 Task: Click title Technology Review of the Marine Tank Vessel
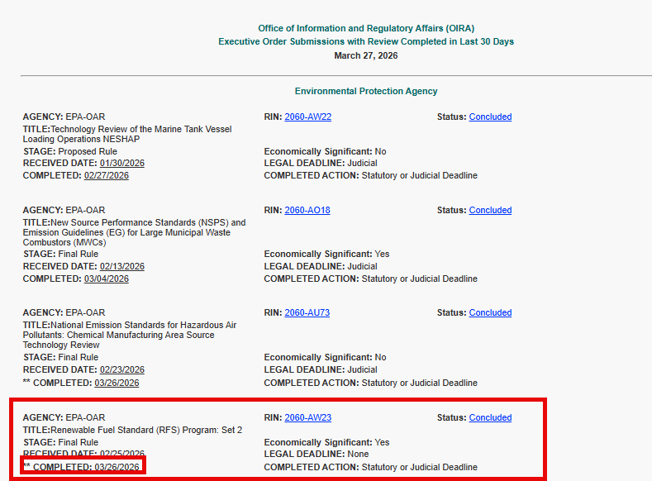[127, 134]
